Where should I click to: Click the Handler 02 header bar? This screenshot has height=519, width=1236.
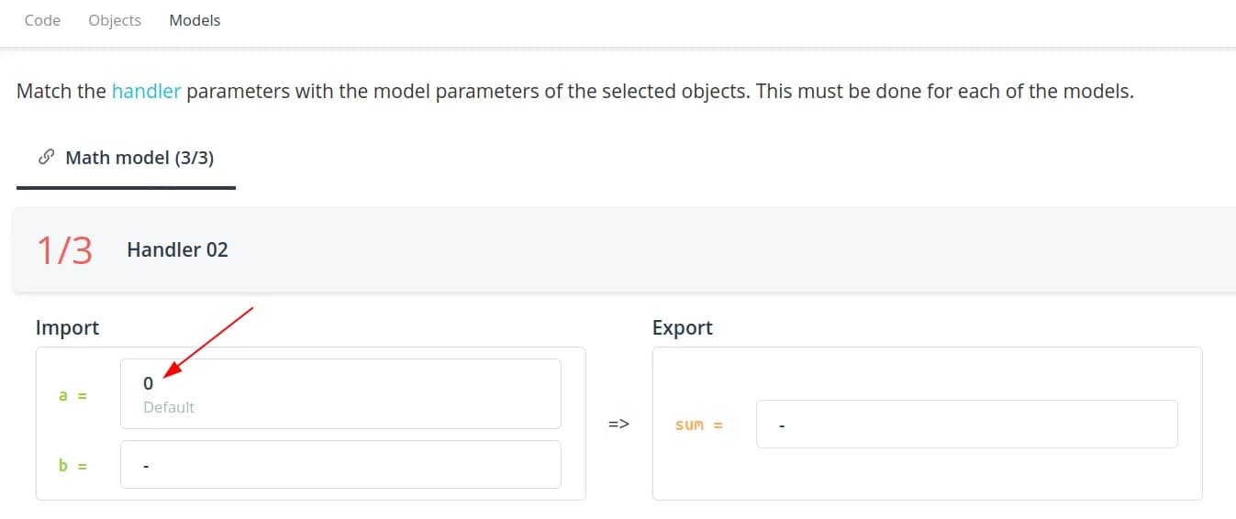click(x=624, y=249)
